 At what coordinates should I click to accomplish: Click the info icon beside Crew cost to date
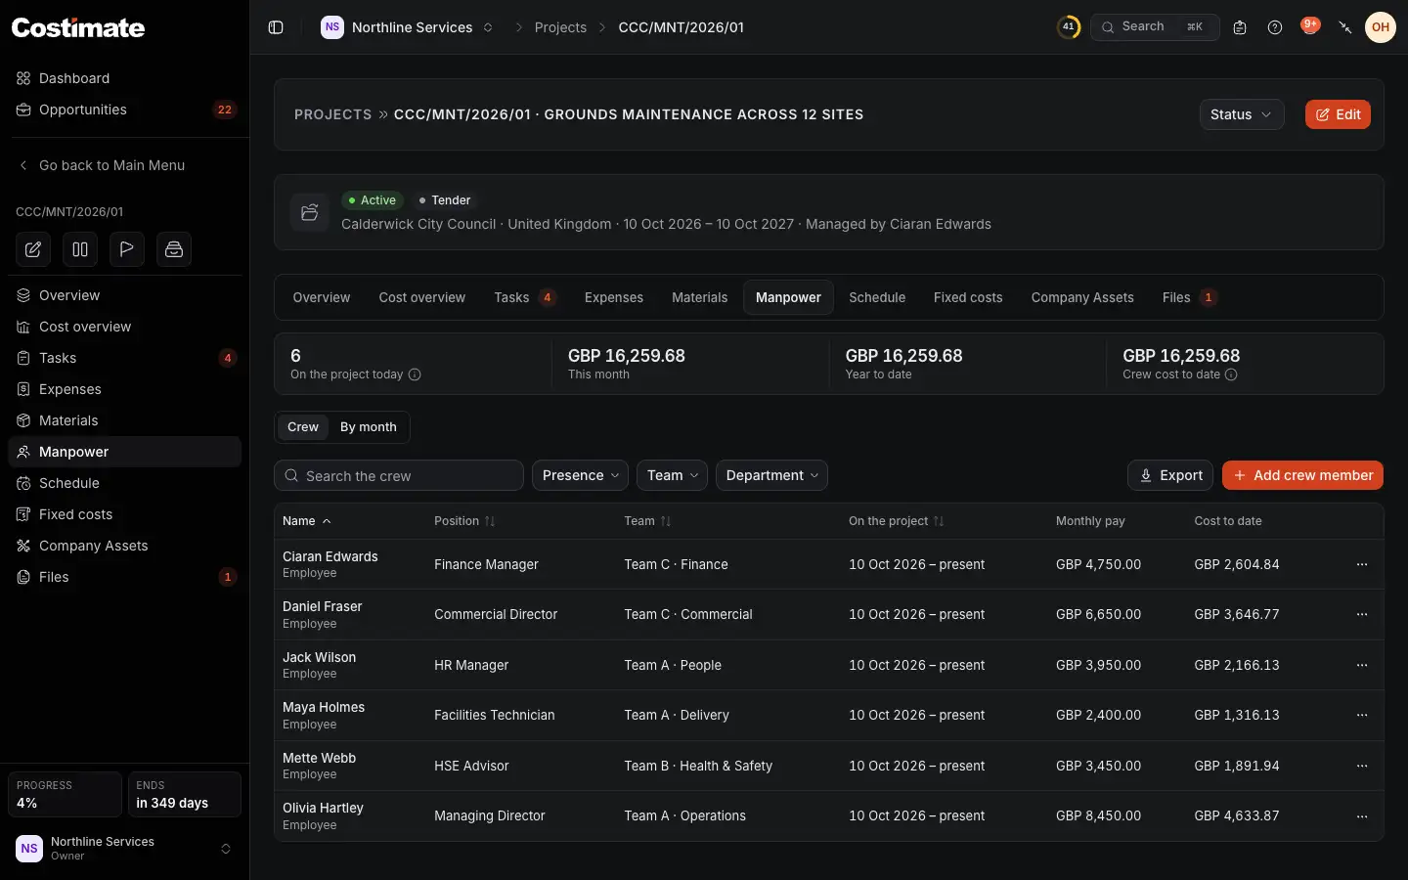(x=1231, y=374)
